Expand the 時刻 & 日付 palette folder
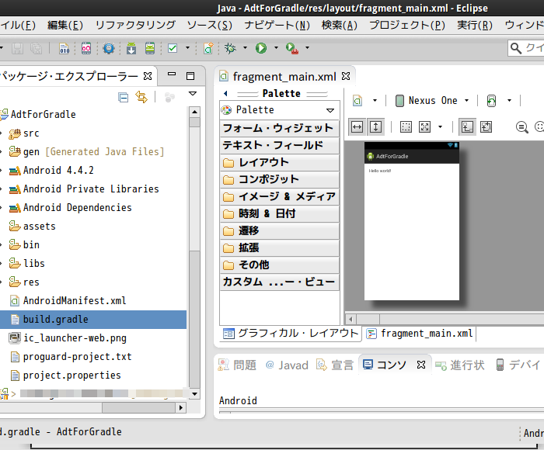Viewport: 544px width, 450px height. click(279, 213)
